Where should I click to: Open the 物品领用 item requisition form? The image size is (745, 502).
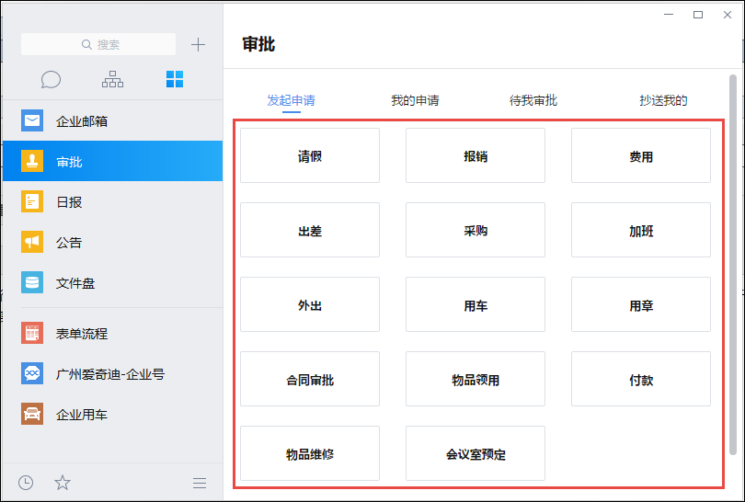click(x=476, y=379)
